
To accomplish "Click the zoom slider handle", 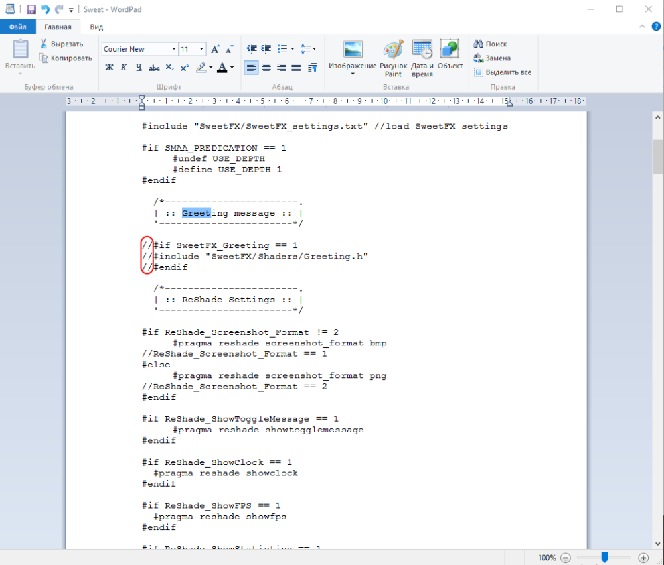I will (604, 558).
